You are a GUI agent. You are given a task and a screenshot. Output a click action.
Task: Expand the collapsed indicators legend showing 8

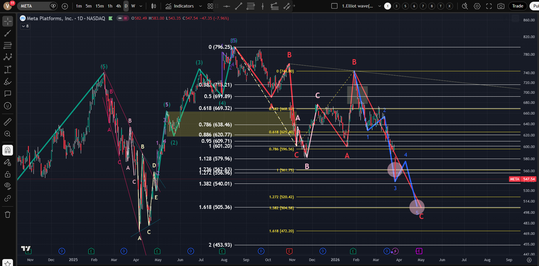click(x=25, y=26)
